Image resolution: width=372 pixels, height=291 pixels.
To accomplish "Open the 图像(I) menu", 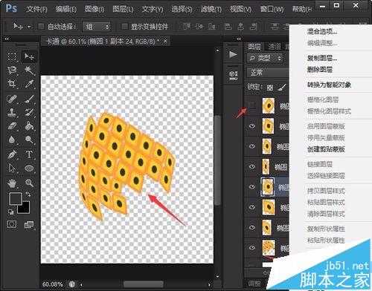I will pyautogui.click(x=94, y=10).
